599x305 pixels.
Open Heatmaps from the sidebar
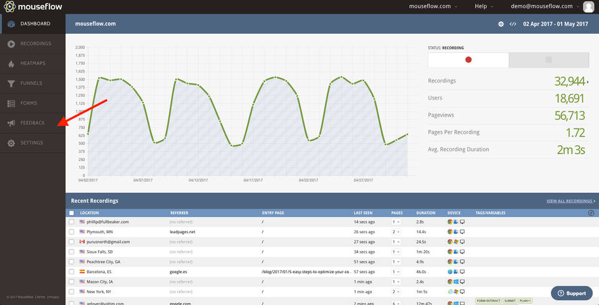33,64
